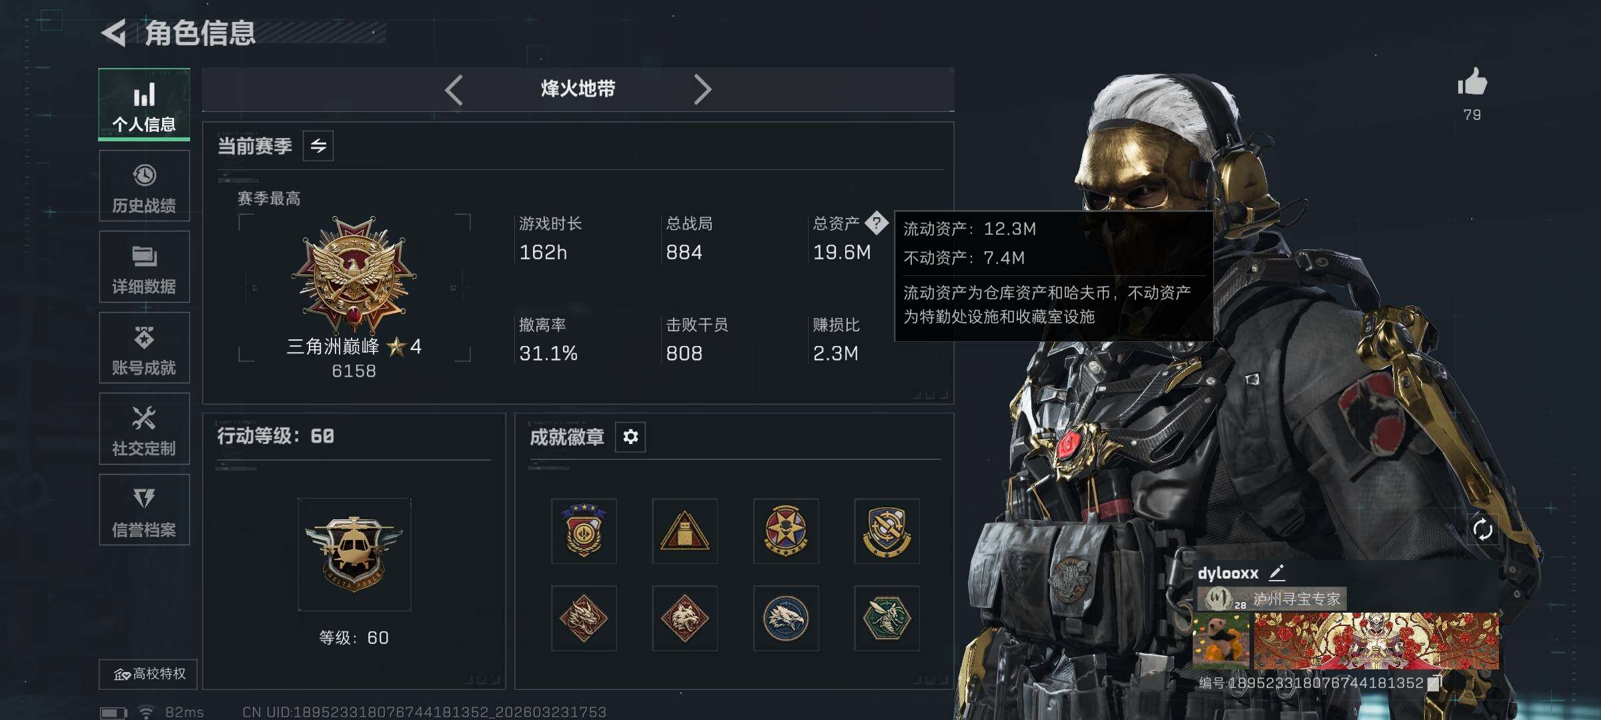Toggle the 当前赛季 season switch icon
Screen dimensions: 1601x720
tap(318, 145)
